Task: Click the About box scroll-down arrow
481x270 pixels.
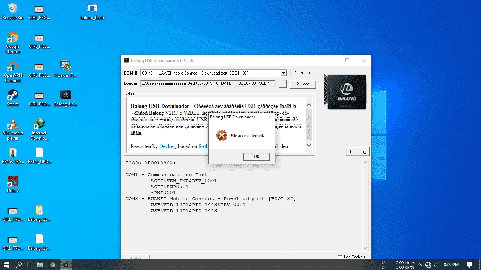Action: point(309,145)
